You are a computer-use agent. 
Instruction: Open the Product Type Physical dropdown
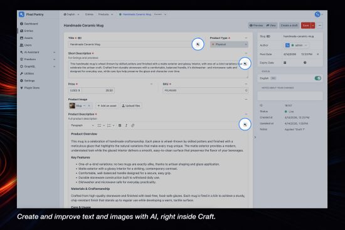pyautogui.click(x=229, y=44)
